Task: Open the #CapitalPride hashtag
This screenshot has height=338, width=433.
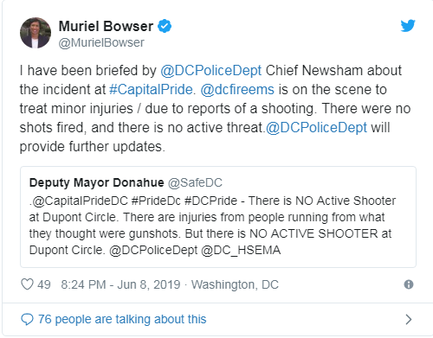Action: tap(151, 90)
